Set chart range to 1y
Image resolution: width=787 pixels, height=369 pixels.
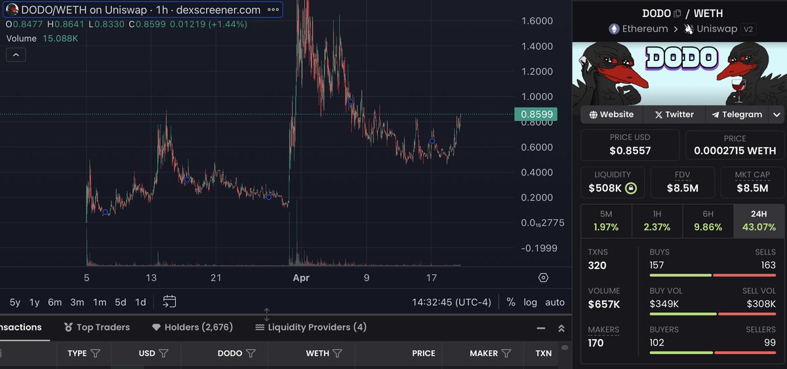[35, 302]
